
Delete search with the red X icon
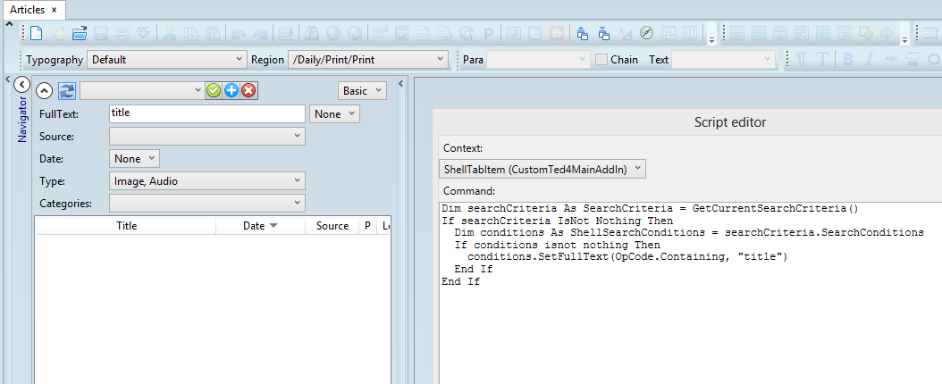coord(248,91)
